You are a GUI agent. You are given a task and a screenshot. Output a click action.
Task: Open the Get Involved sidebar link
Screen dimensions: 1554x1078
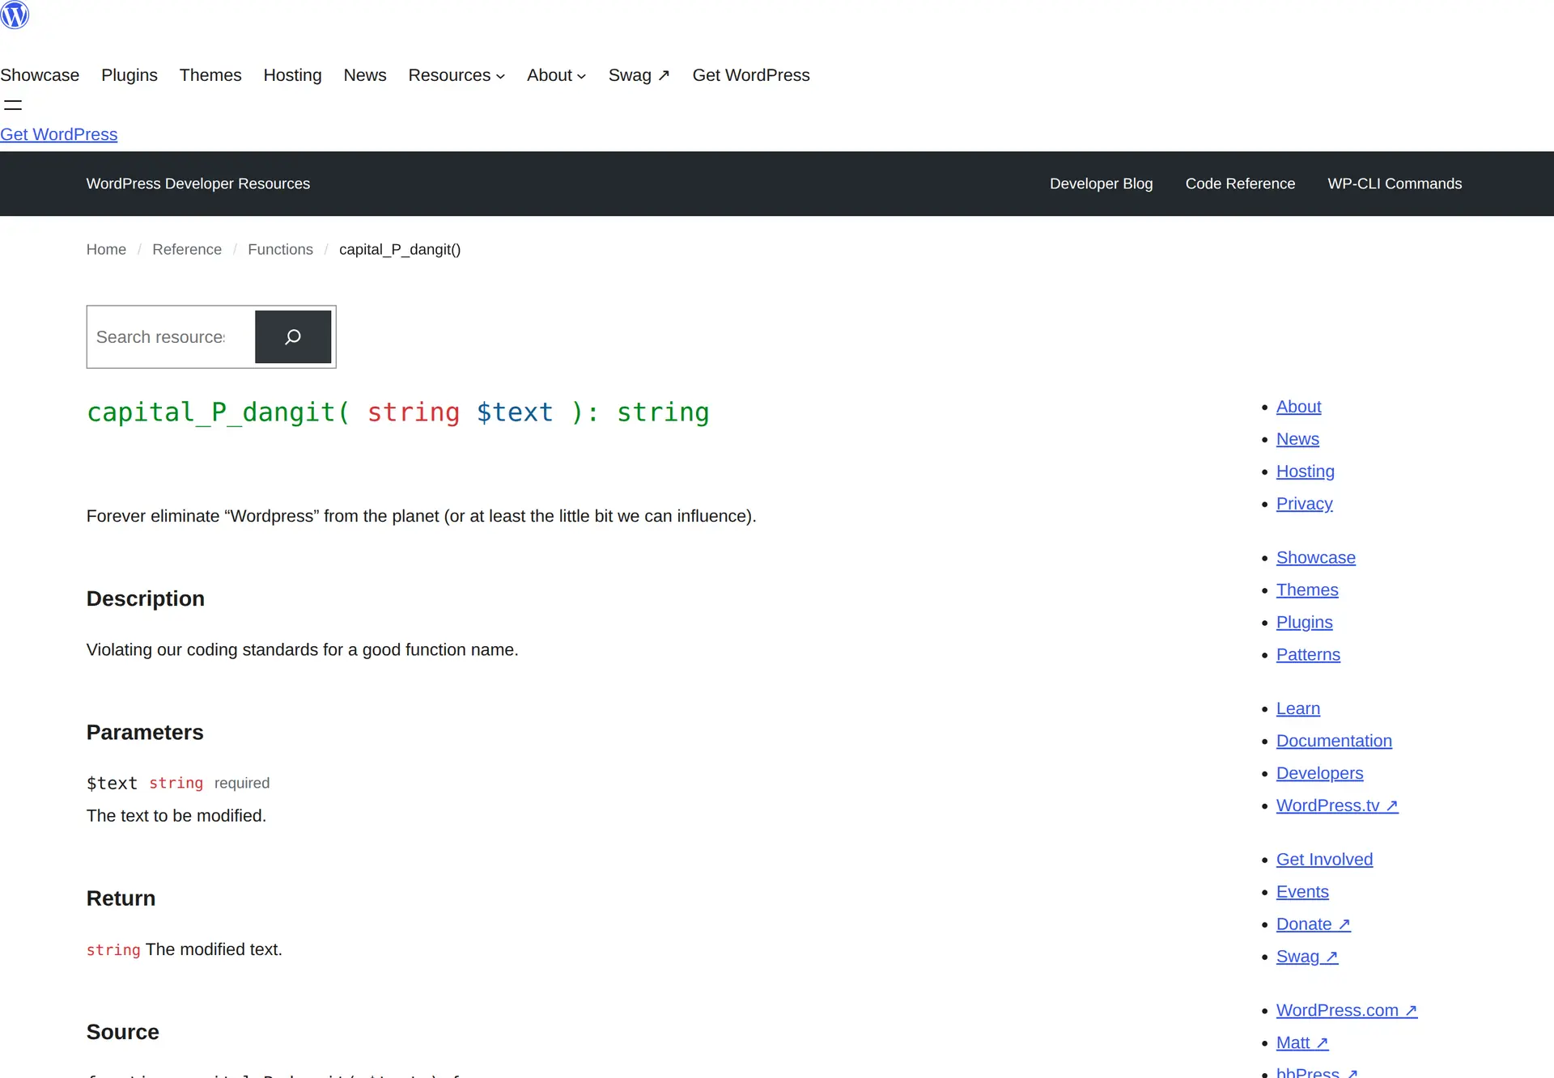coord(1324,860)
